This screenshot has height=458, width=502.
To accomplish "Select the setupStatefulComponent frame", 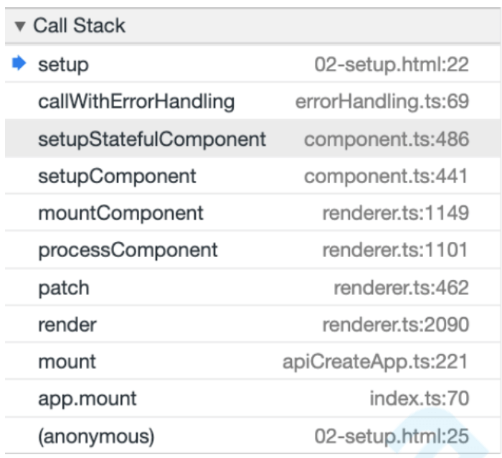I will (x=152, y=139).
